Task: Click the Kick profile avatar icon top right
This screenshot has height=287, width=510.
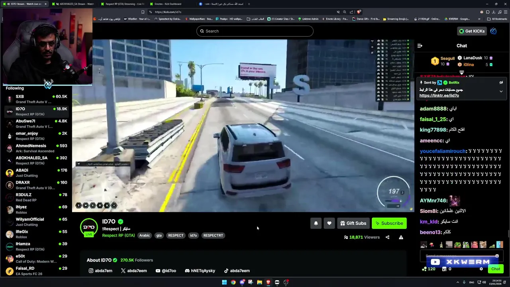Action: 493,31
